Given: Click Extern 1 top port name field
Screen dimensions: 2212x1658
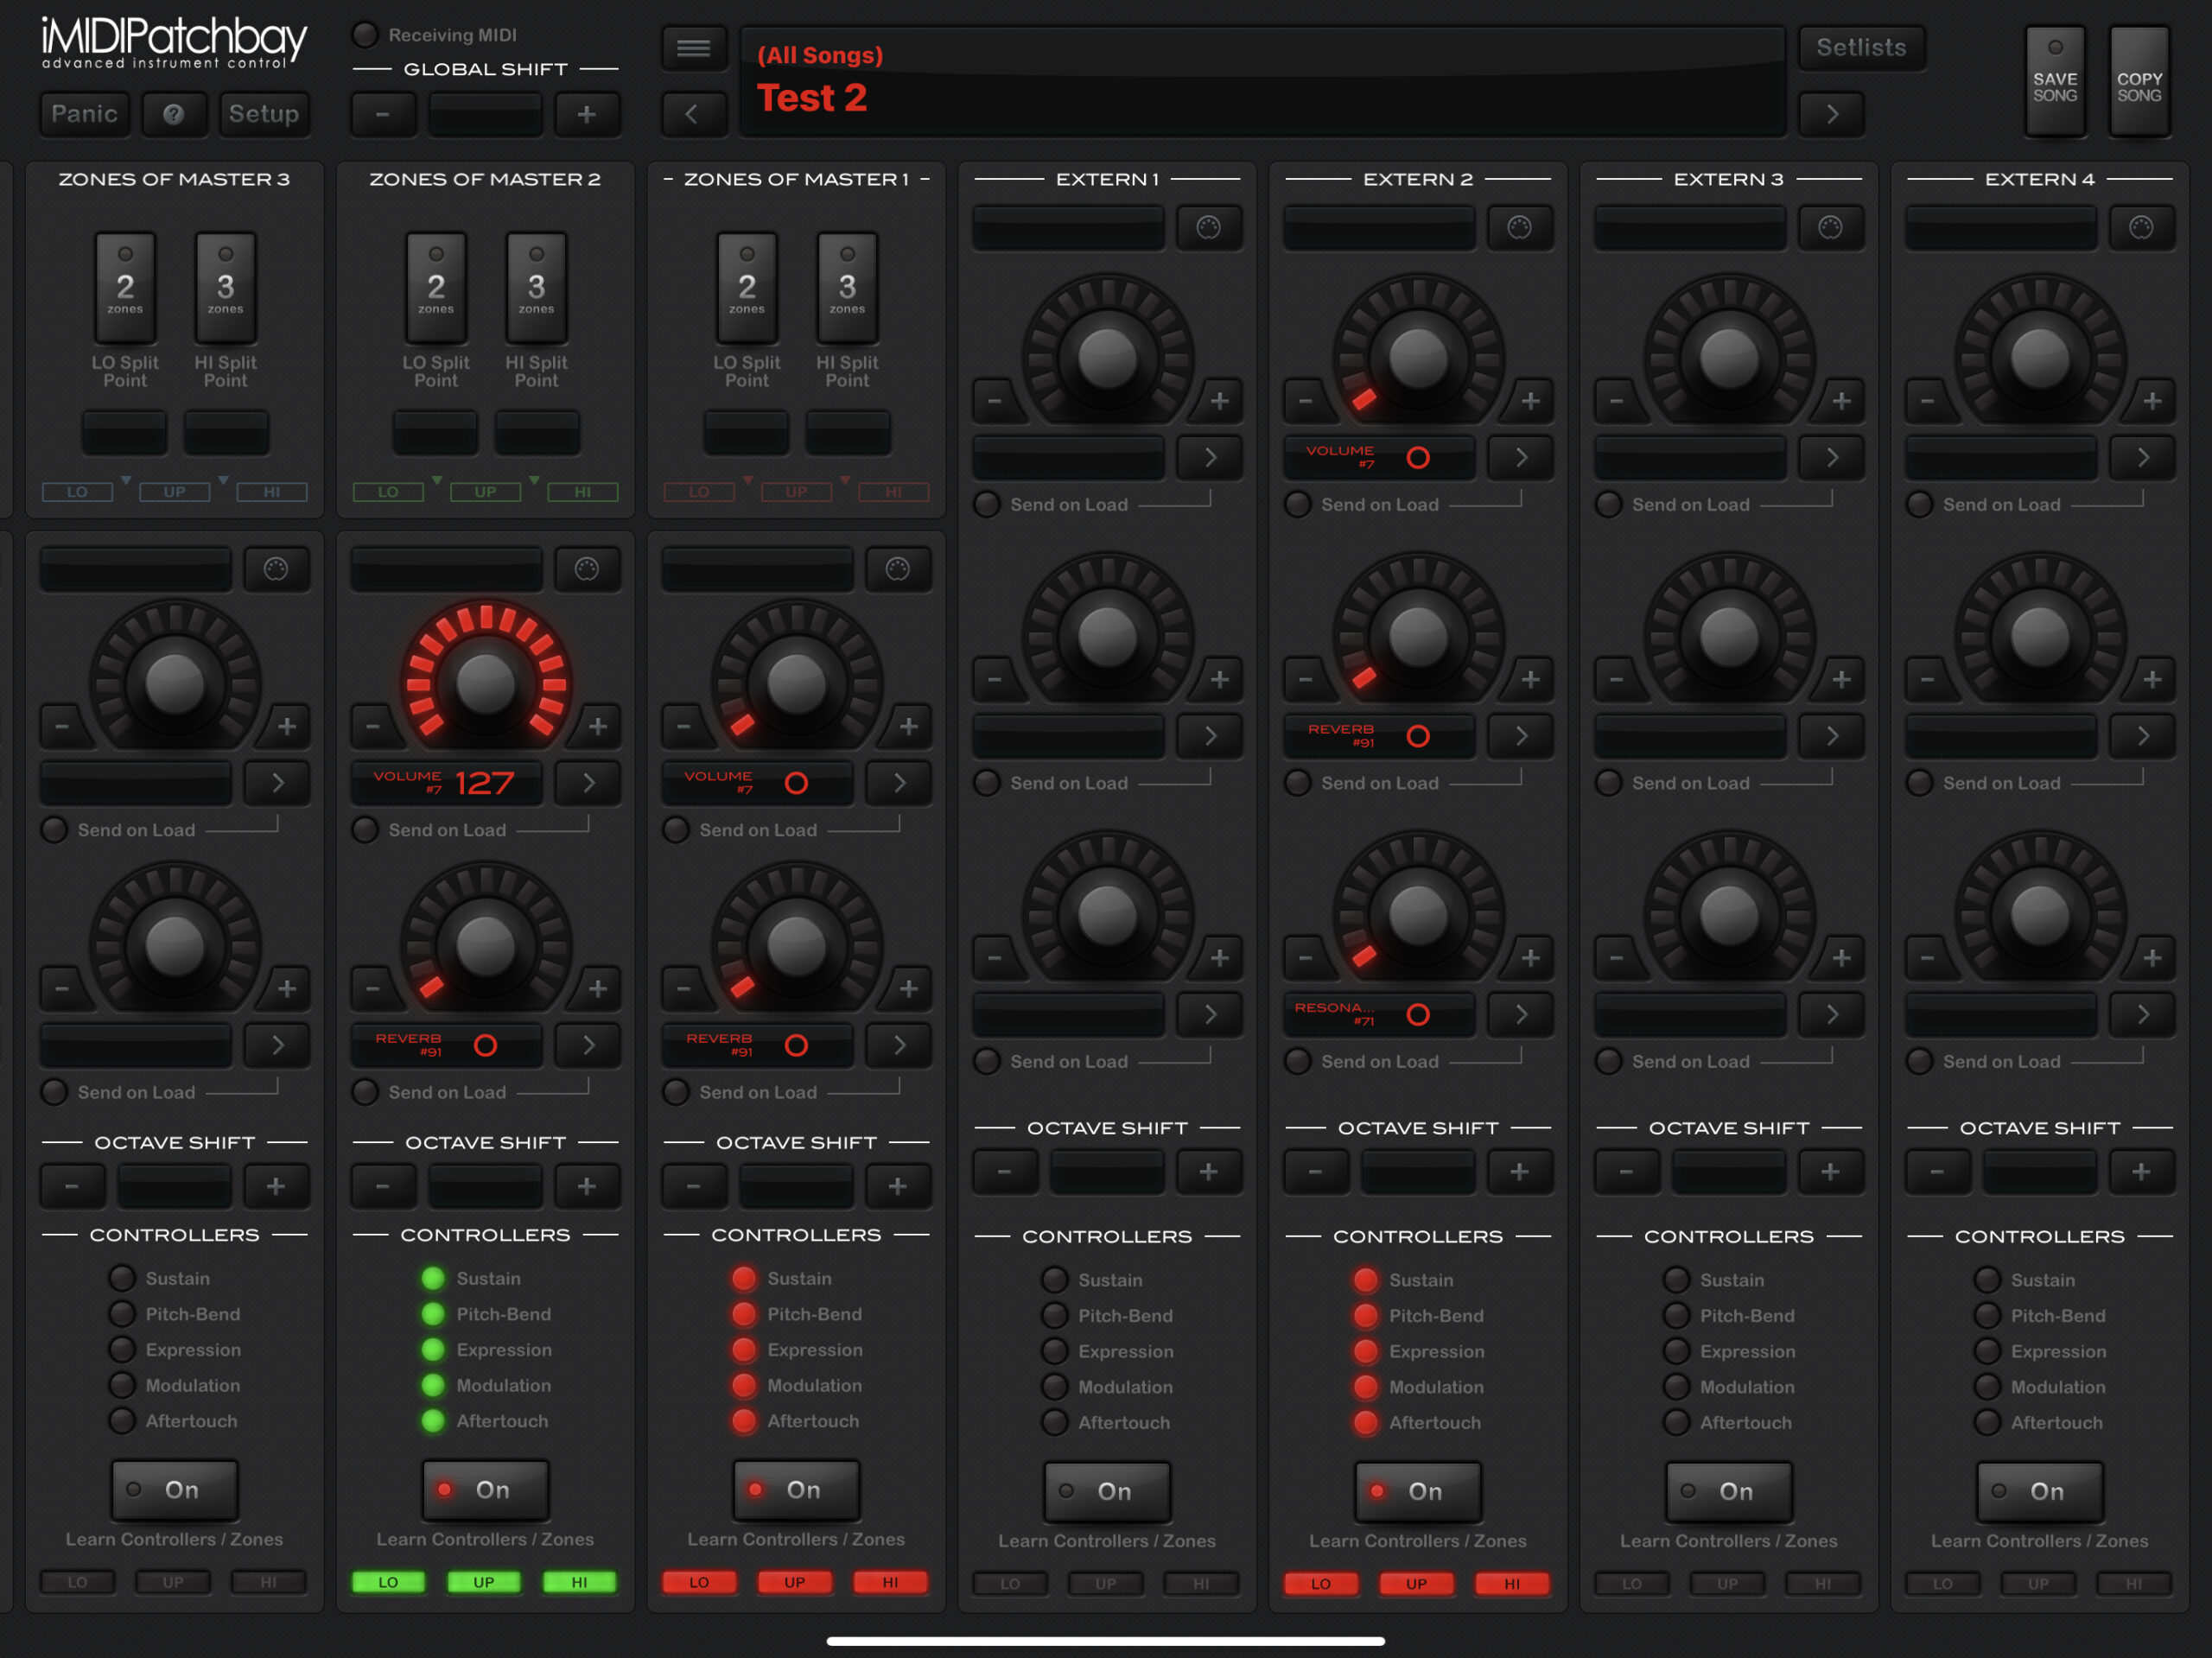Looking at the screenshot, I should 1068,228.
